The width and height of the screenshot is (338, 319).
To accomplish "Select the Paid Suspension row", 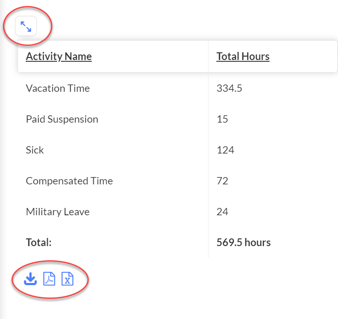I will click(178, 119).
